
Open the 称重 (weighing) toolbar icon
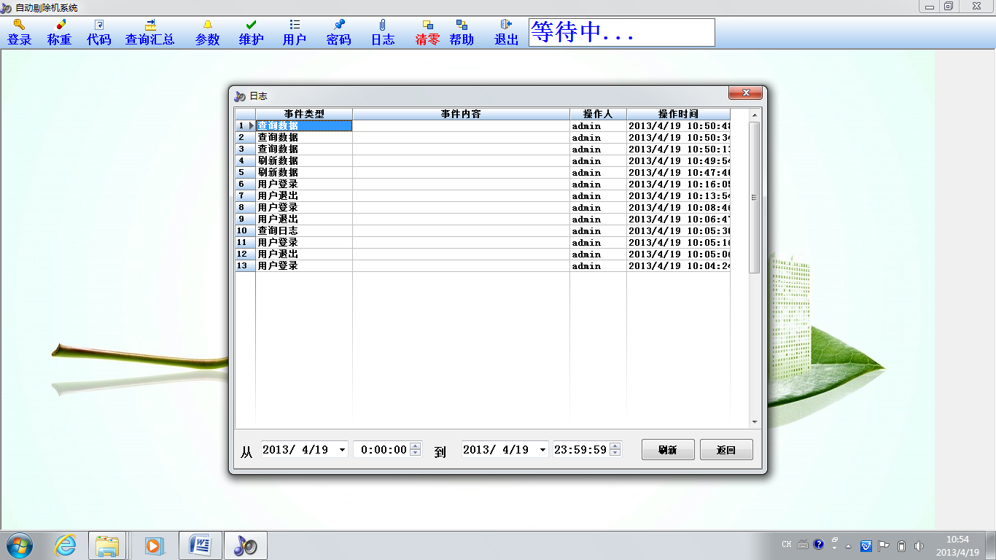tap(59, 33)
